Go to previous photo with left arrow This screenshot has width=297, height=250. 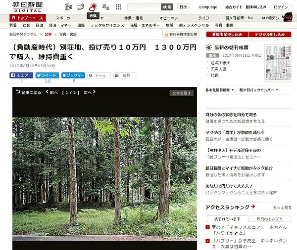point(20,179)
